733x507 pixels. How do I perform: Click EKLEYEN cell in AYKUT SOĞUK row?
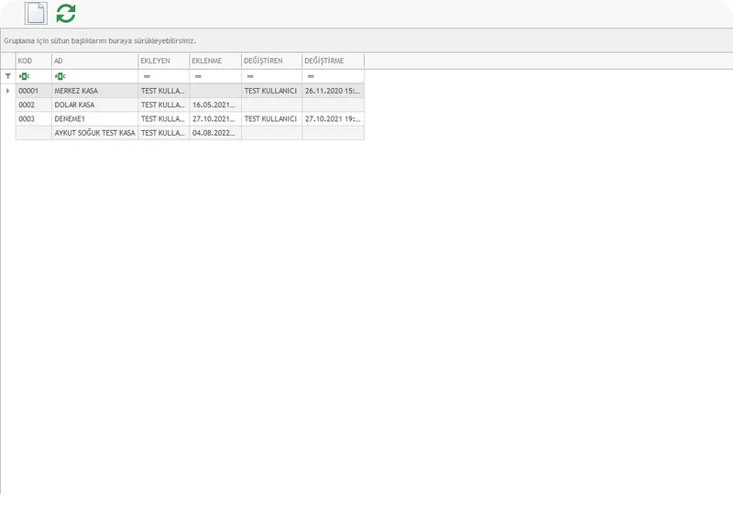tap(164, 133)
